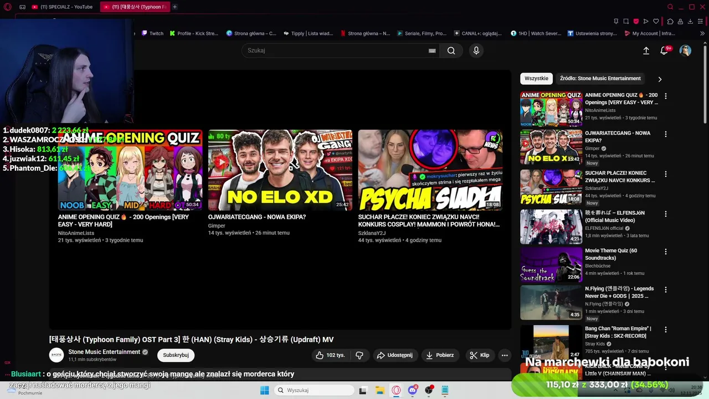Open the Windows Start button
The height and width of the screenshot is (399, 709).
tap(264, 390)
